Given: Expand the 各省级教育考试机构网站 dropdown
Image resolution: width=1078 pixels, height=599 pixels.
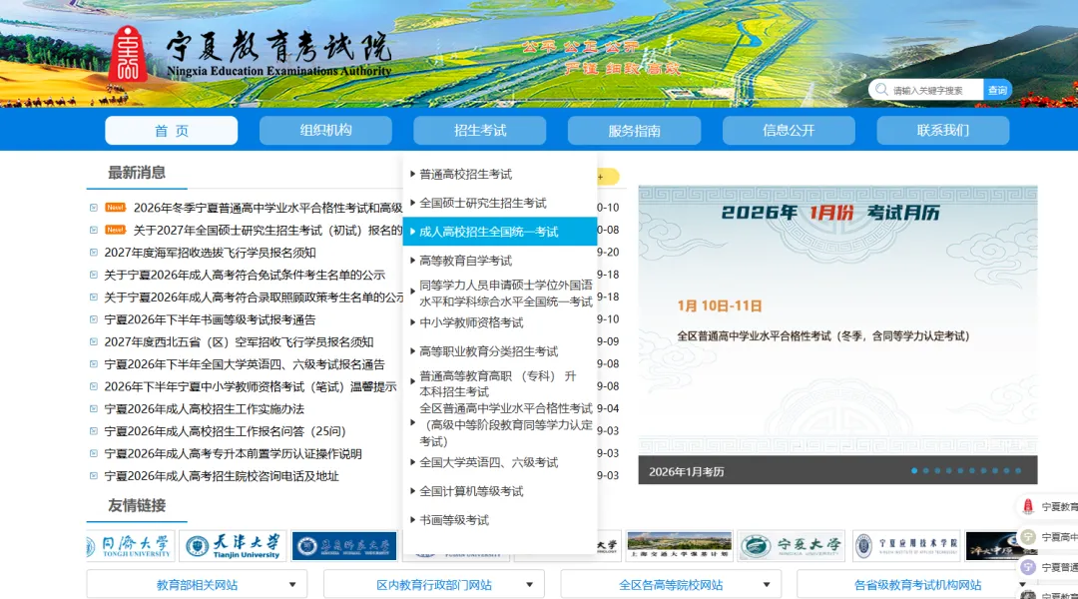Looking at the screenshot, I should (x=917, y=585).
